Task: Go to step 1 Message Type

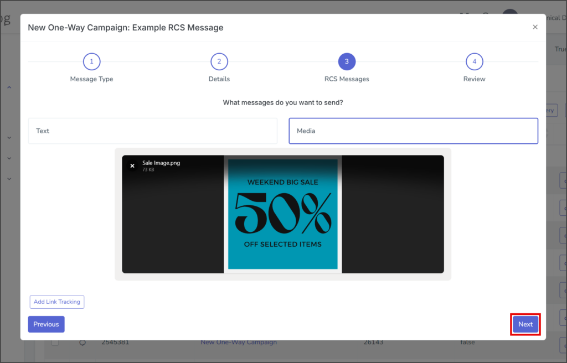Action: click(x=91, y=61)
